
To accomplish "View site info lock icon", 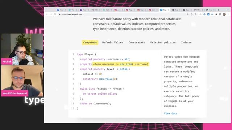I will pos(60,14).
